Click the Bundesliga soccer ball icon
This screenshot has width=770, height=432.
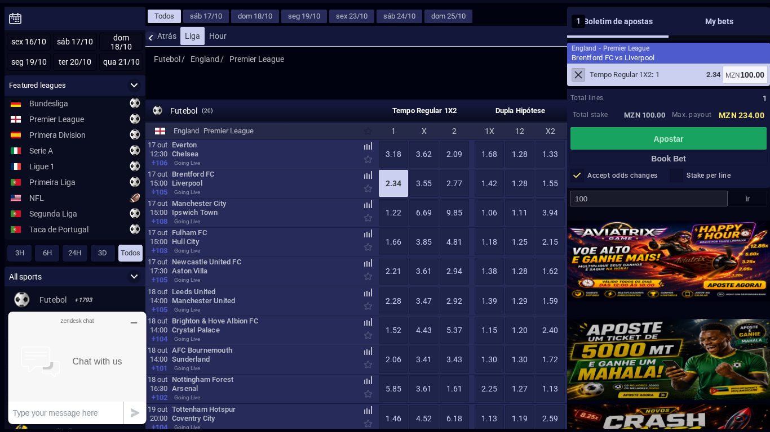(x=135, y=103)
